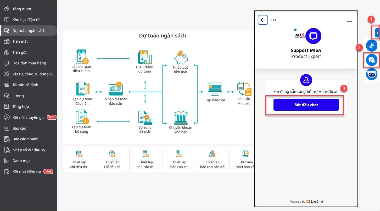Open Kết quả kiểm tra item
Screen dimensions: 380x211
pos(29,172)
